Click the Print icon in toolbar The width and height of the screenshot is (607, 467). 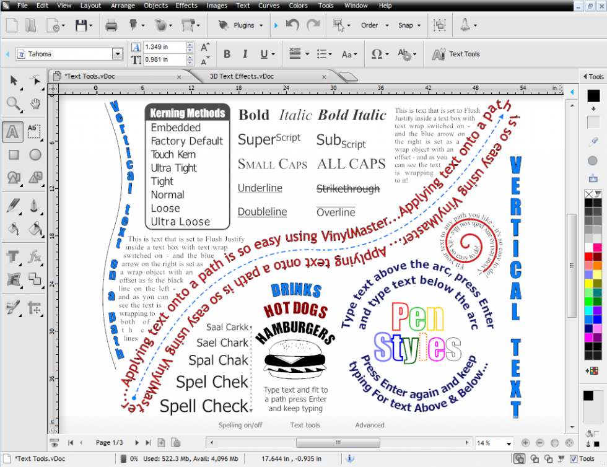point(111,25)
